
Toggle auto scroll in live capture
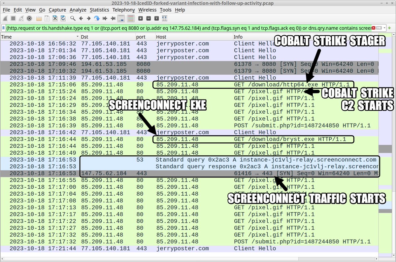(x=121, y=19)
